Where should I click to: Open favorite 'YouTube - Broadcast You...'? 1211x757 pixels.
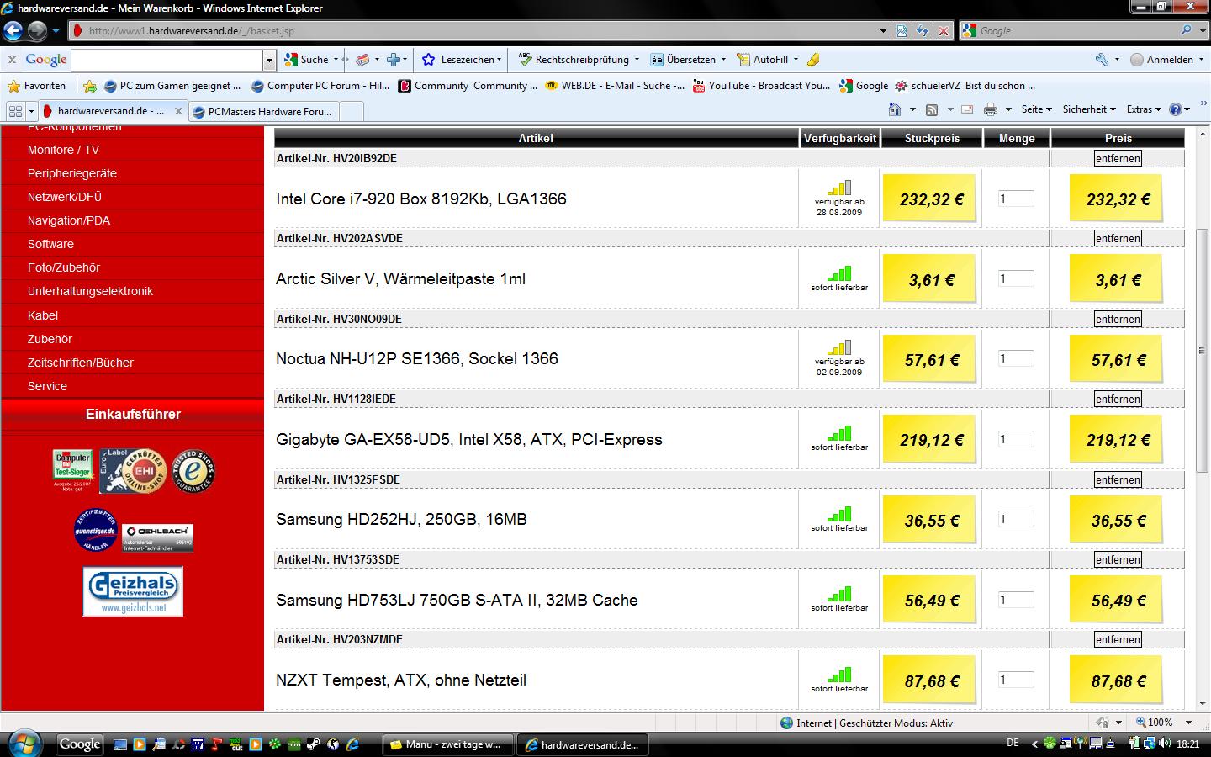click(x=761, y=86)
